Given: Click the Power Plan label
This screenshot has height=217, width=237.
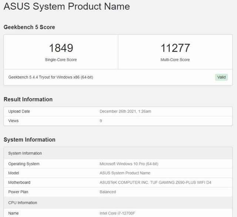Looking at the screenshot, I should (18, 192).
